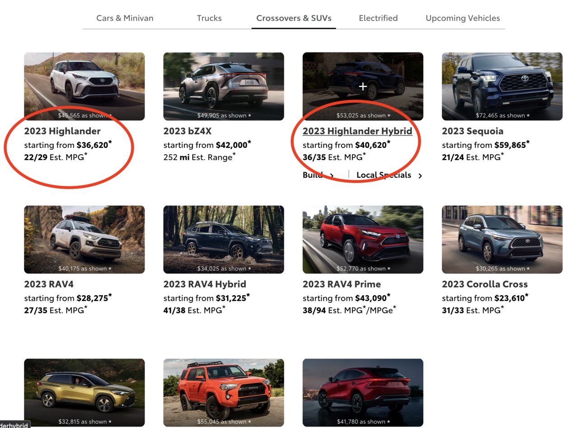Click the $52,770 as shown label
Image resolution: width=578 pixels, height=428 pixels.
tap(363, 269)
